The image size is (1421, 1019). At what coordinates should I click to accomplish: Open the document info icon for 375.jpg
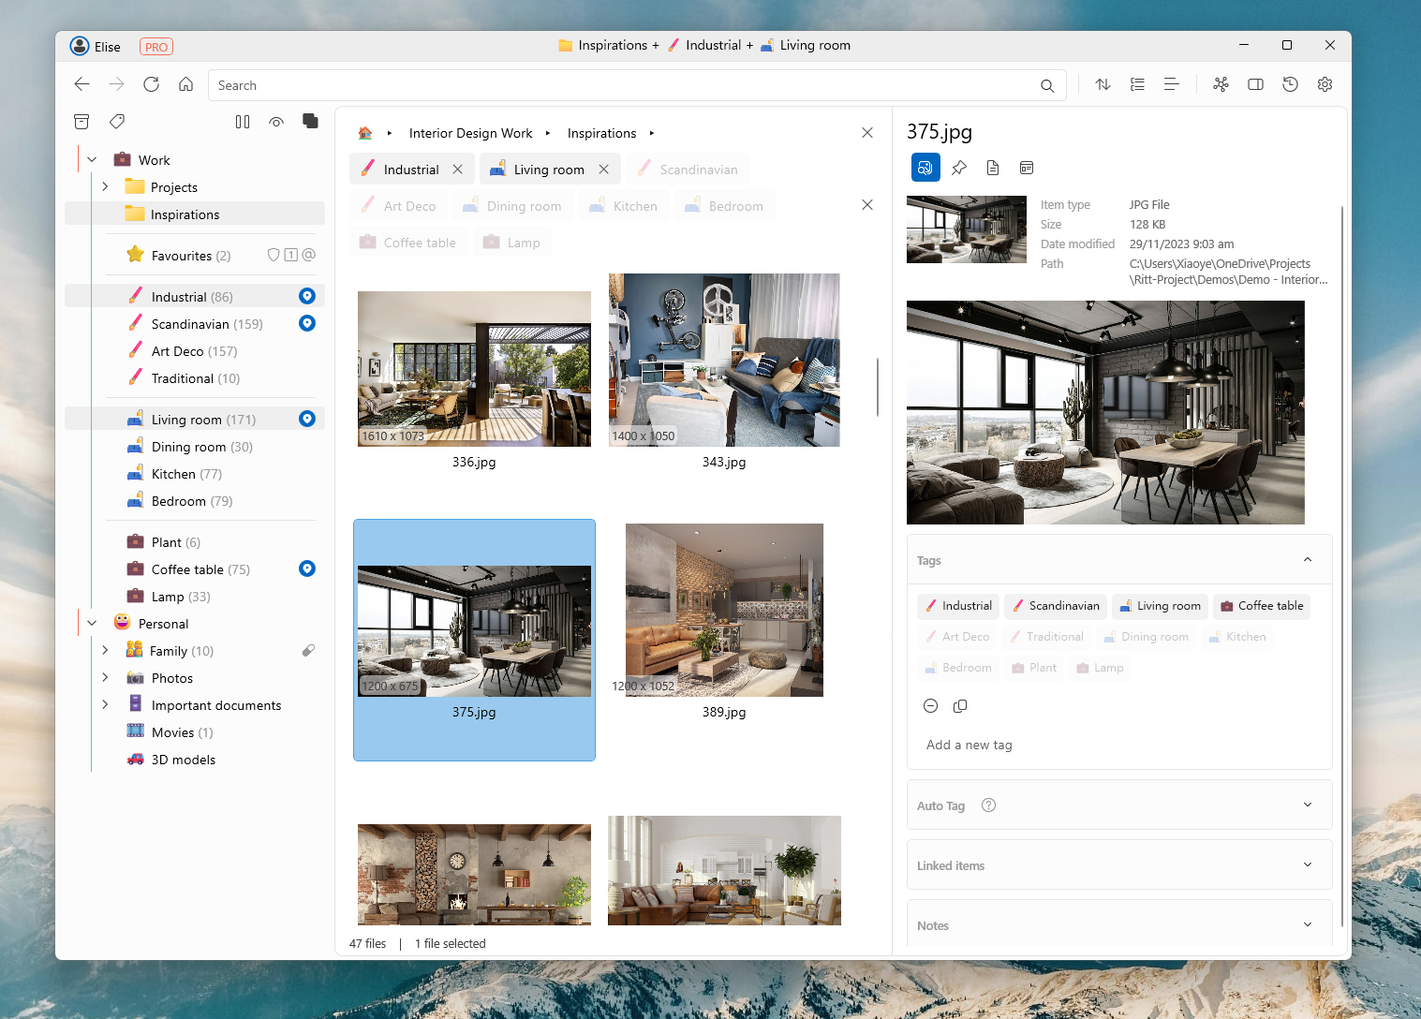(x=992, y=168)
